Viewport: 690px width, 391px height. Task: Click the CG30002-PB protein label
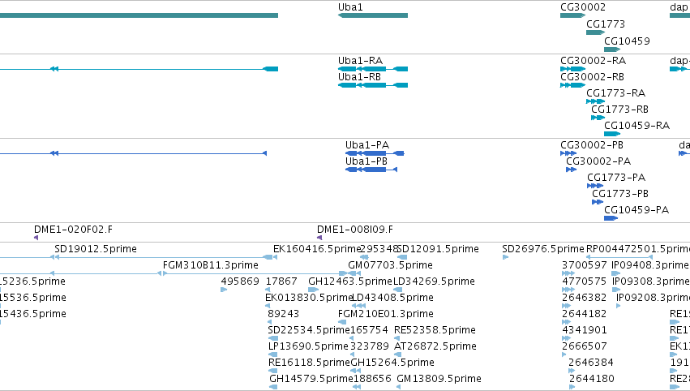click(x=591, y=145)
